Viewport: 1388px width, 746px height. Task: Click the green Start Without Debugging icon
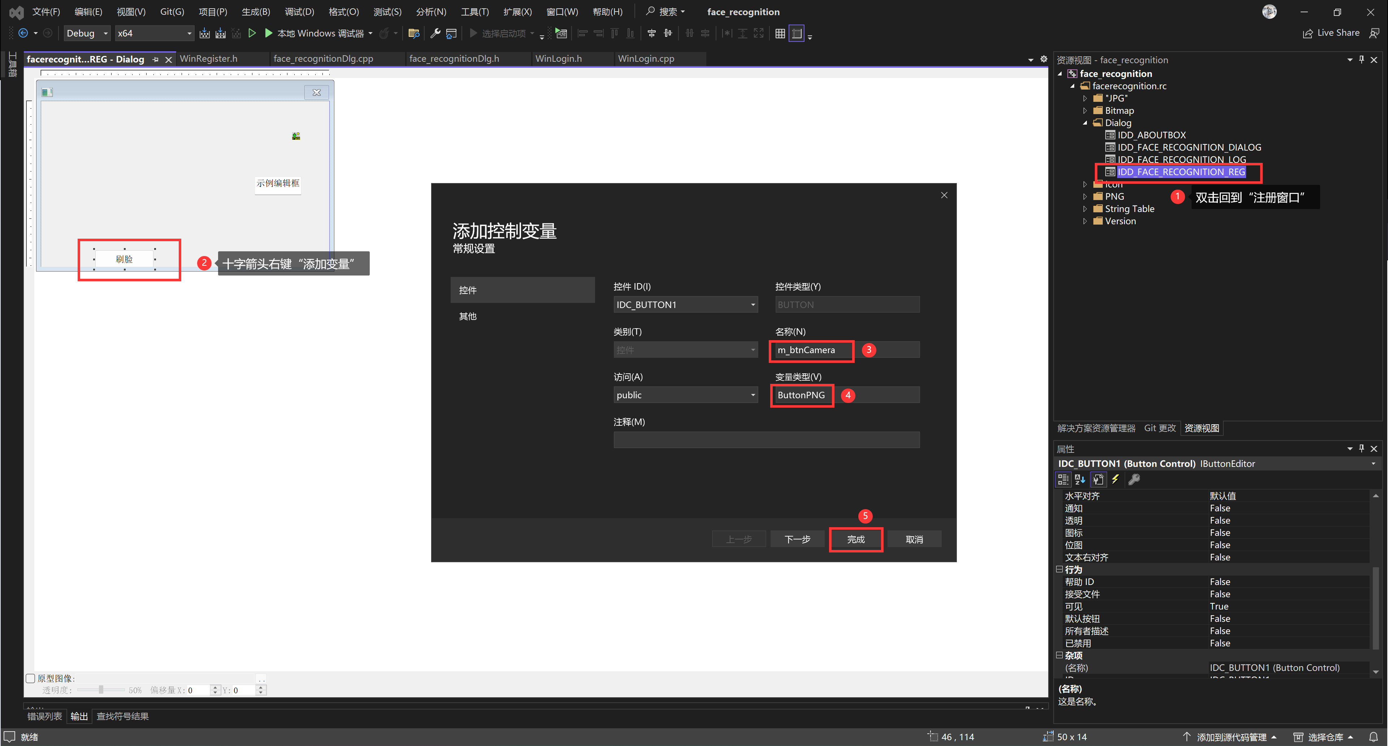pos(252,34)
